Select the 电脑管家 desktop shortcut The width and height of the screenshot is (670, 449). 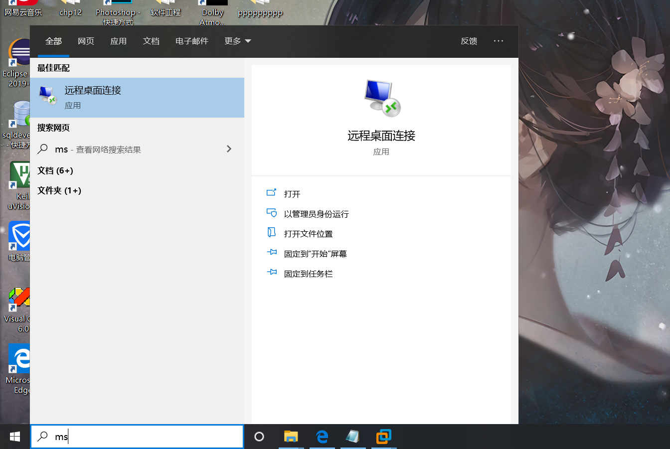click(20, 242)
